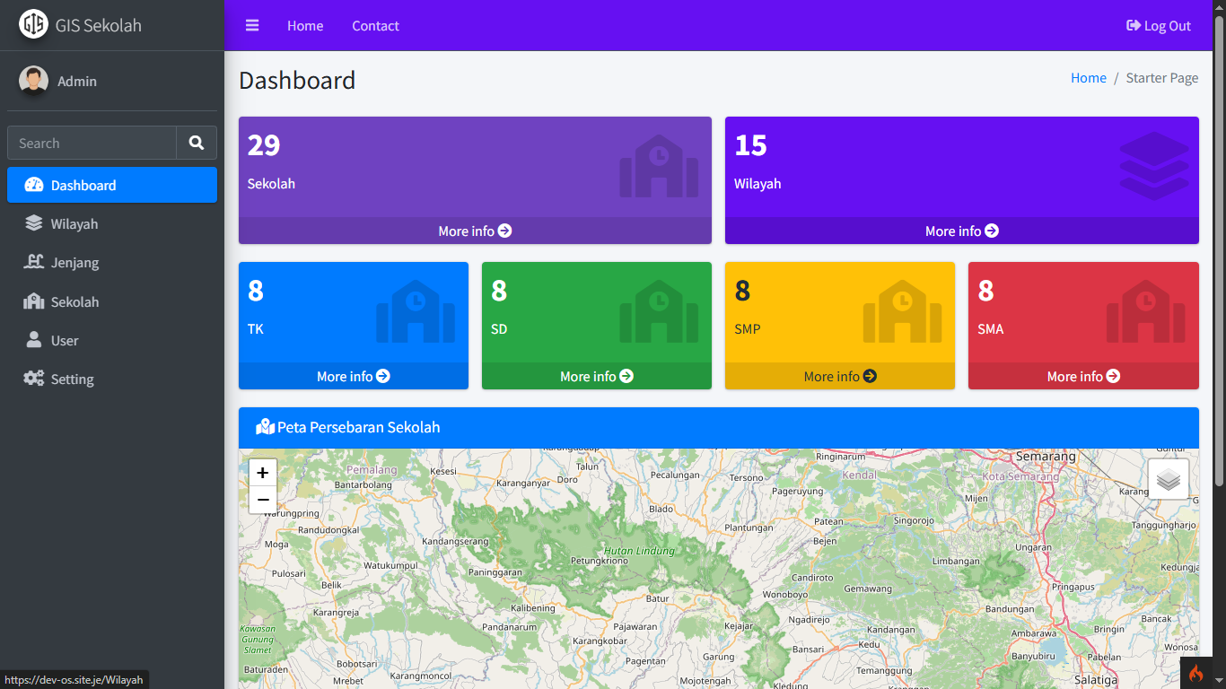
Task: Open More info on the Wilayah card
Action: [962, 231]
